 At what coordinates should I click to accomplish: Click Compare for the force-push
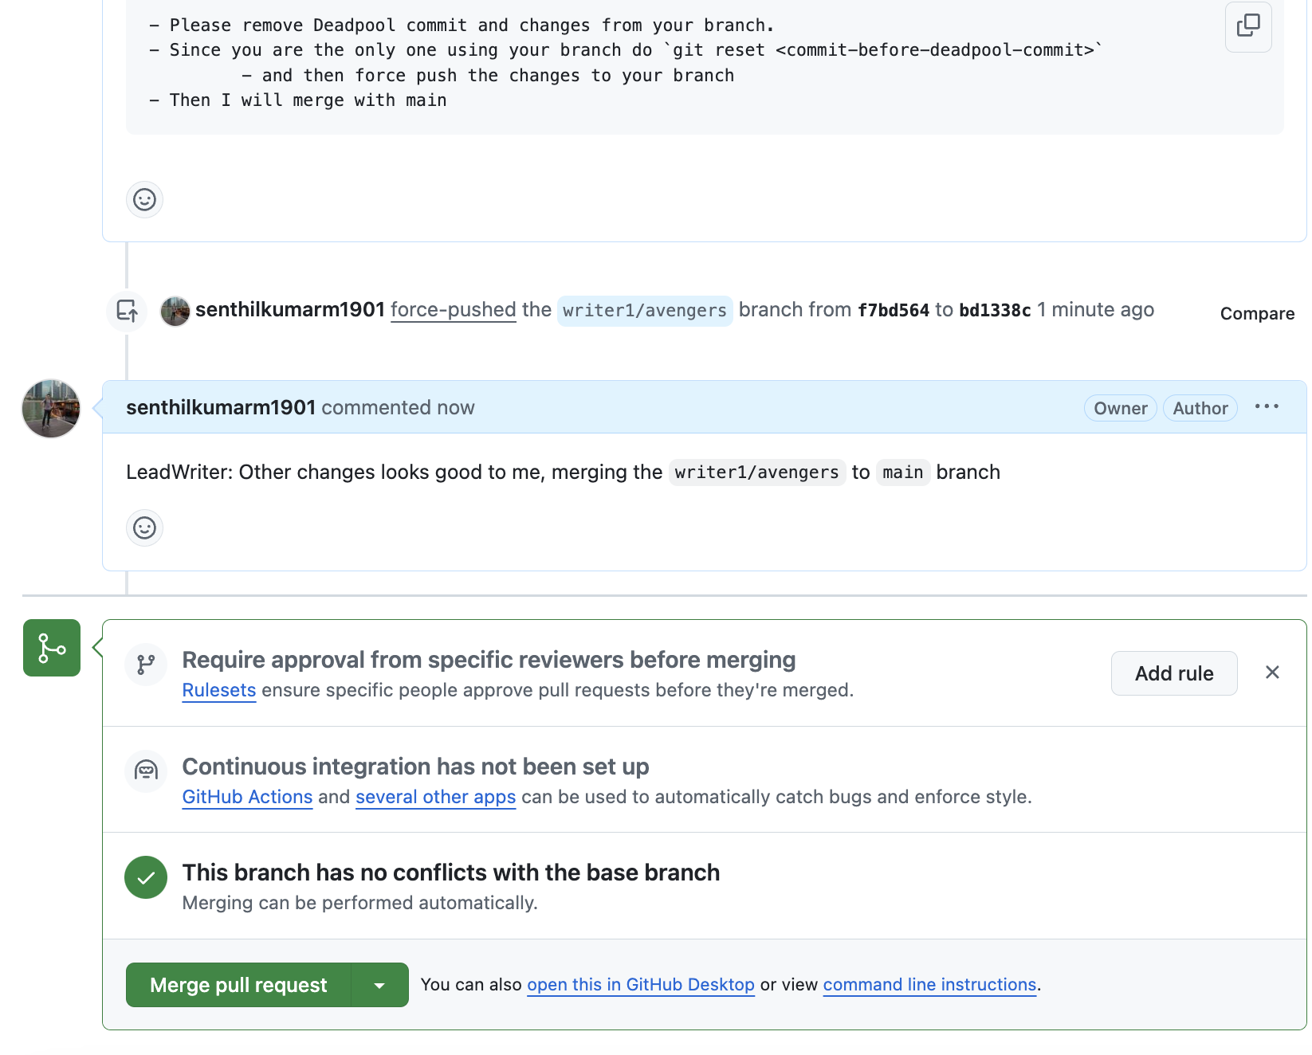click(1257, 313)
